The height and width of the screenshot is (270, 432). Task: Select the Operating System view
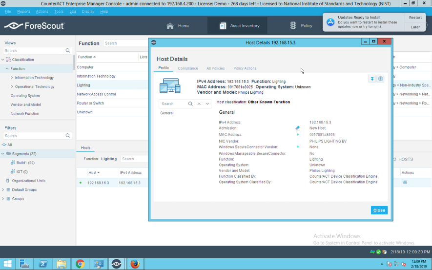[25, 96]
